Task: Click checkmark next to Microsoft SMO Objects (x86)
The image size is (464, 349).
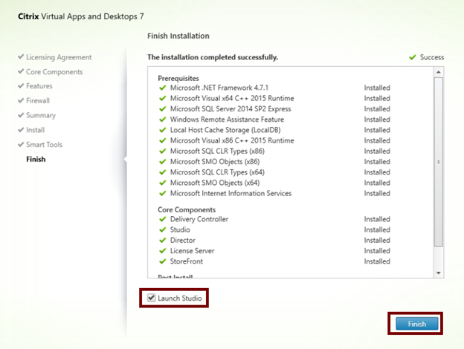Action: [162, 162]
